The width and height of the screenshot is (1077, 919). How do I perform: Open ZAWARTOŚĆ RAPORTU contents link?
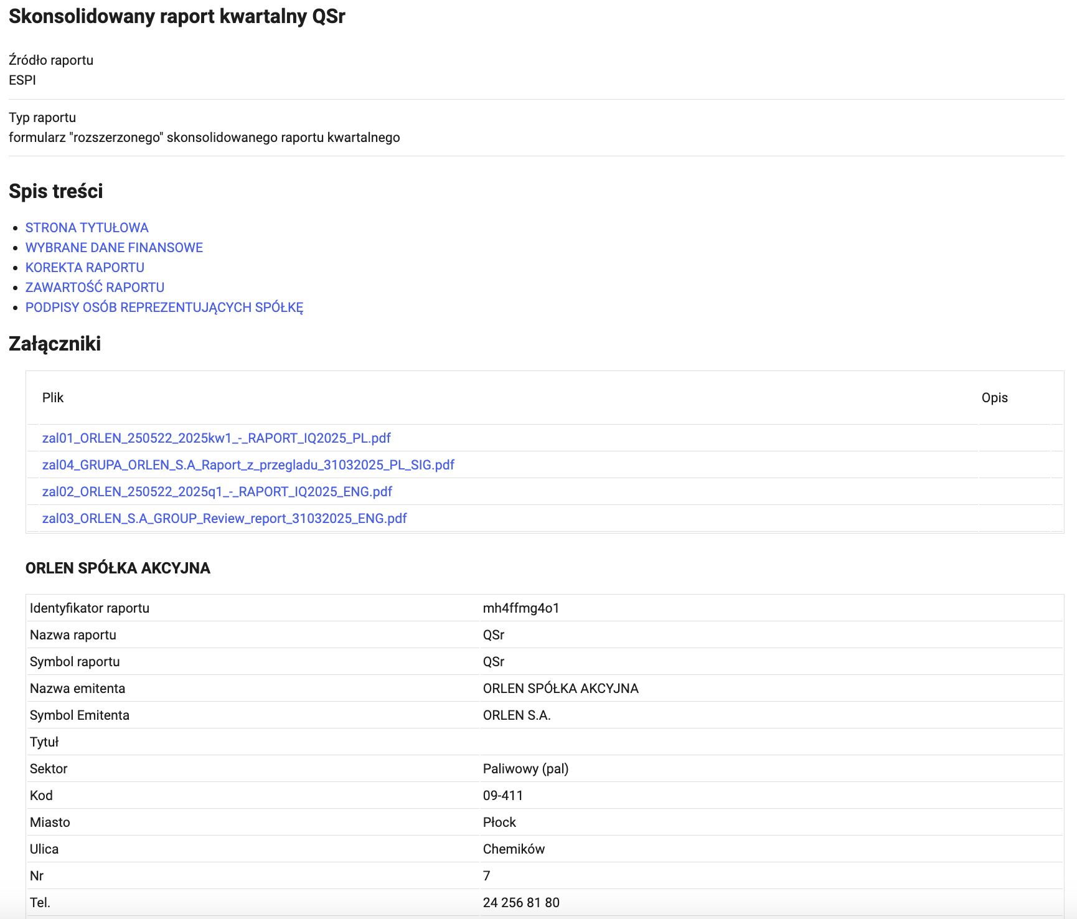point(95,288)
